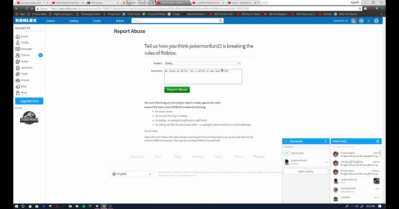The height and width of the screenshot is (209, 399).
Task: Open the 125Maks chat conversation
Action: (x=356, y=198)
